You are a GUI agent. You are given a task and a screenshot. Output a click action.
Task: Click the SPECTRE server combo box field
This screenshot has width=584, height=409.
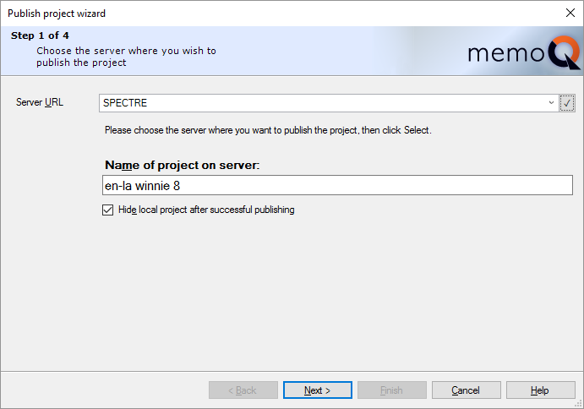[x=321, y=103]
